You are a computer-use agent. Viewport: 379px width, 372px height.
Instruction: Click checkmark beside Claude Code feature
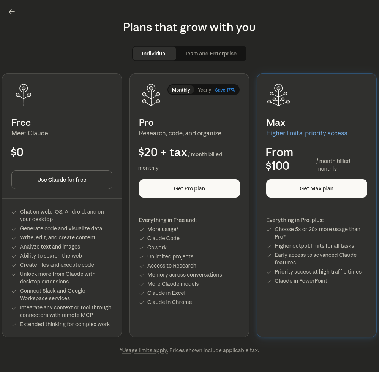[142, 239]
